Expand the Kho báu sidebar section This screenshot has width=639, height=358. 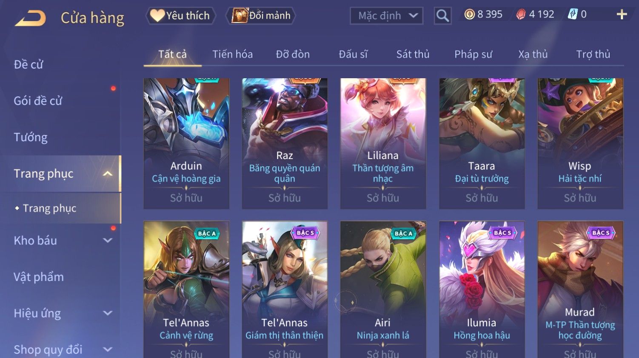(x=108, y=240)
